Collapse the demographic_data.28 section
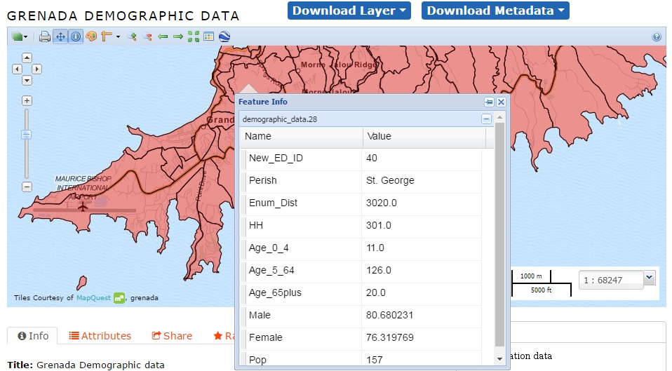 [486, 119]
